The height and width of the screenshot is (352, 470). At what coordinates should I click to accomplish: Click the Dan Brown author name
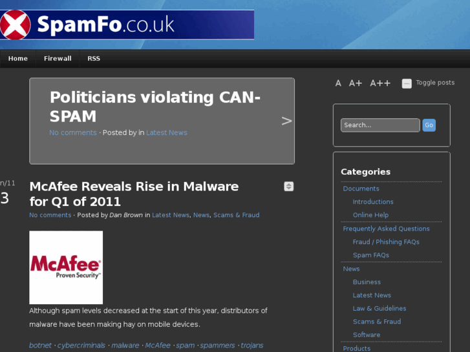(x=126, y=215)
